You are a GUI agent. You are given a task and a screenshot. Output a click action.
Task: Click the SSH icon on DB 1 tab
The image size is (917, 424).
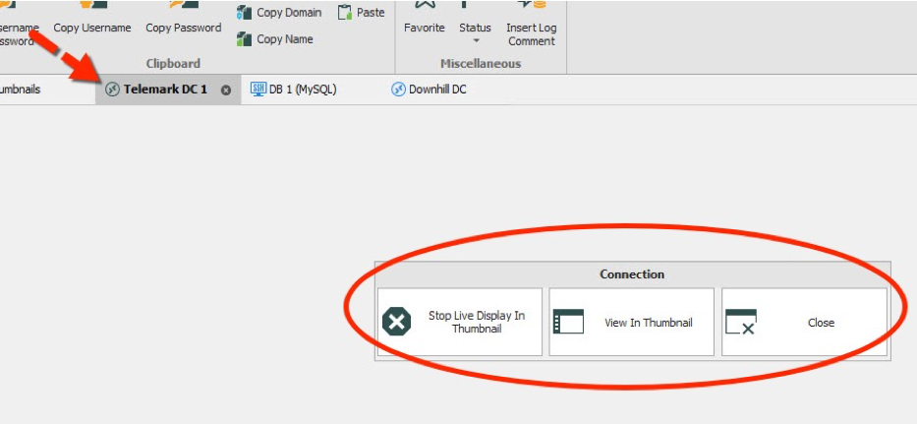(258, 90)
